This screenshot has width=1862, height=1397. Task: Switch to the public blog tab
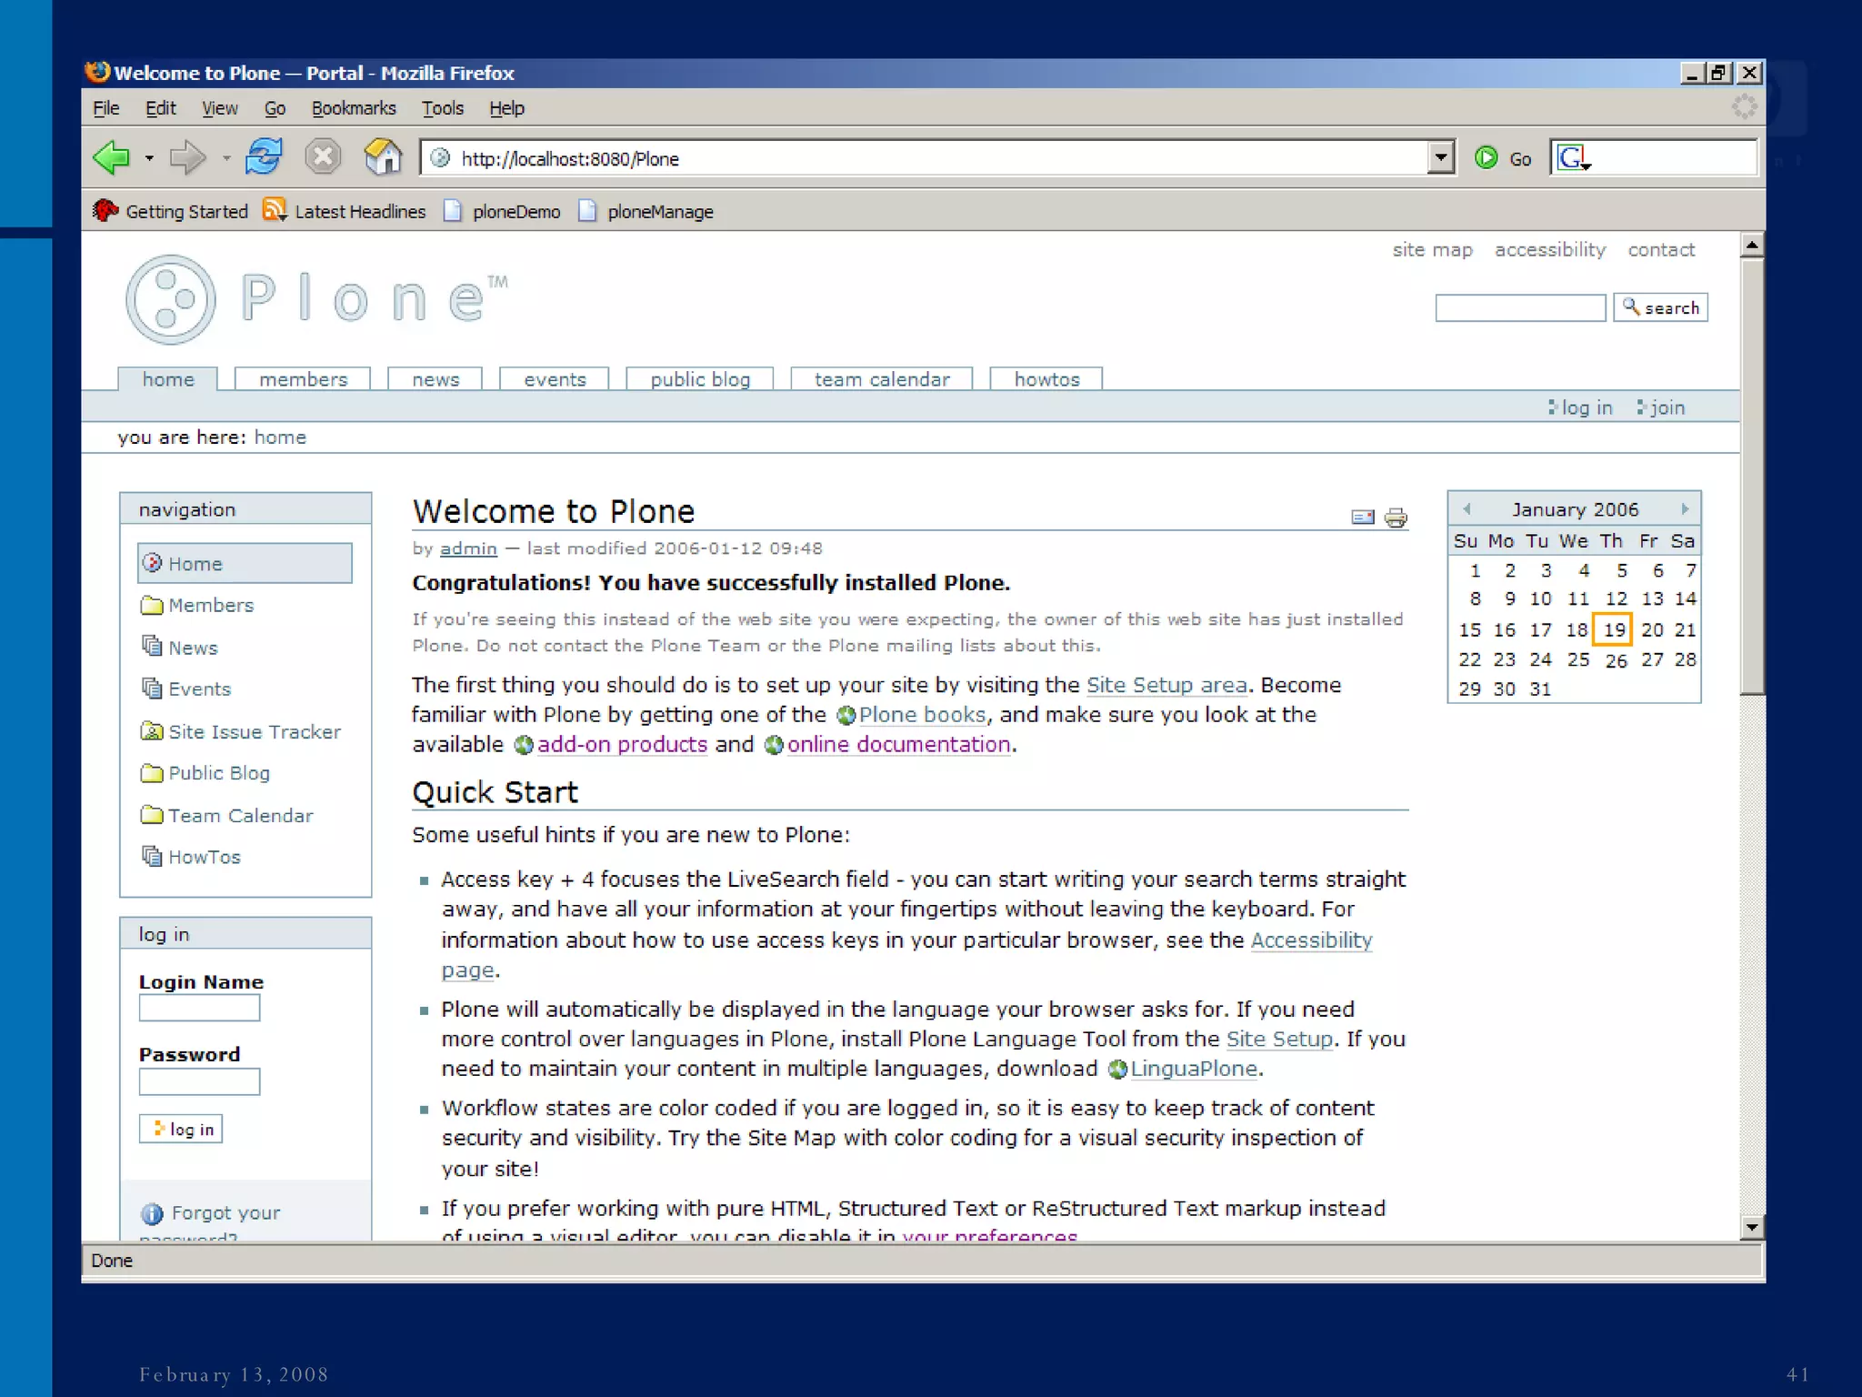point(699,379)
